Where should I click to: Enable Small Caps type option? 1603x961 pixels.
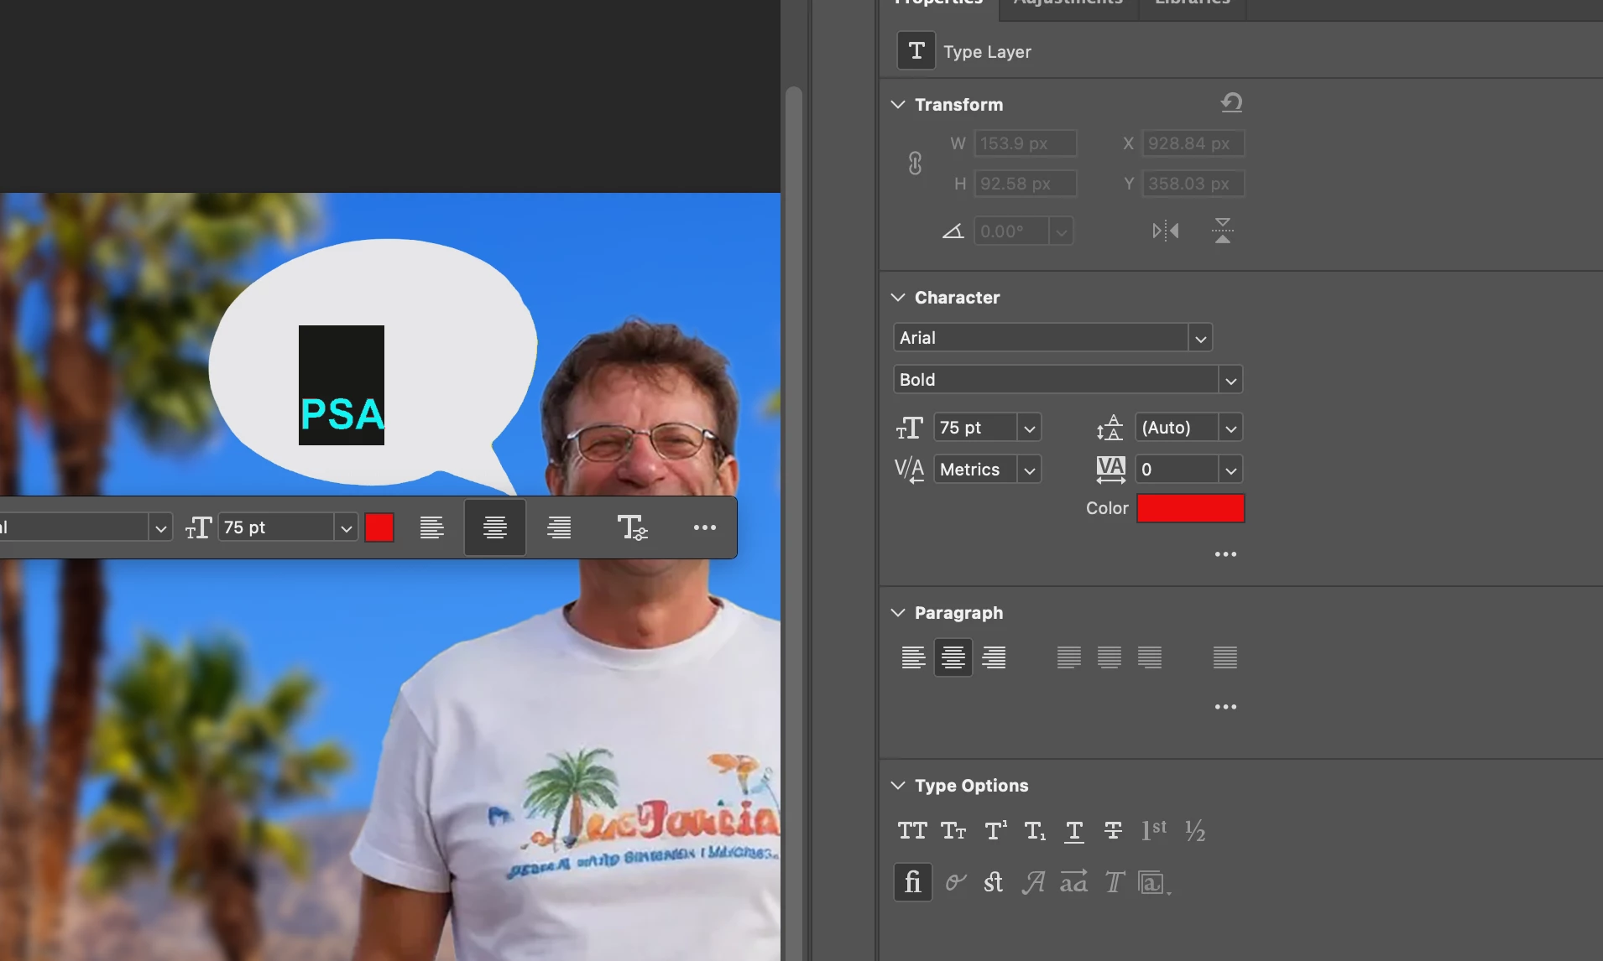click(953, 831)
